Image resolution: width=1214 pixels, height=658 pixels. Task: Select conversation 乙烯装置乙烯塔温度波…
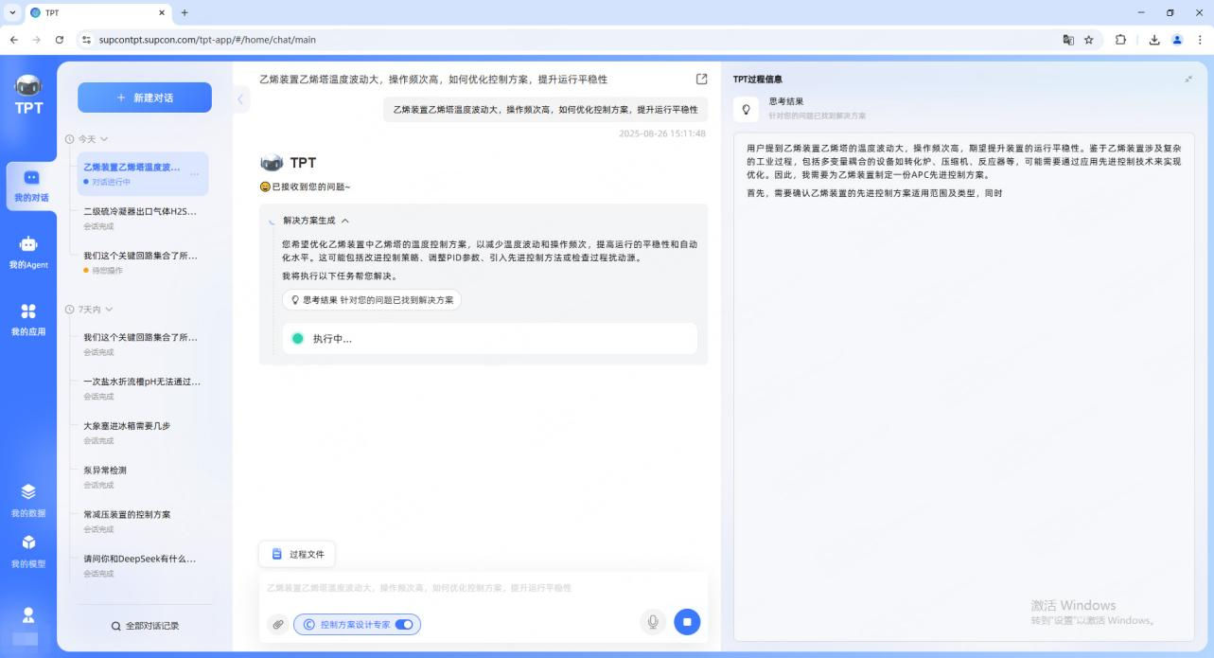pyautogui.click(x=144, y=174)
